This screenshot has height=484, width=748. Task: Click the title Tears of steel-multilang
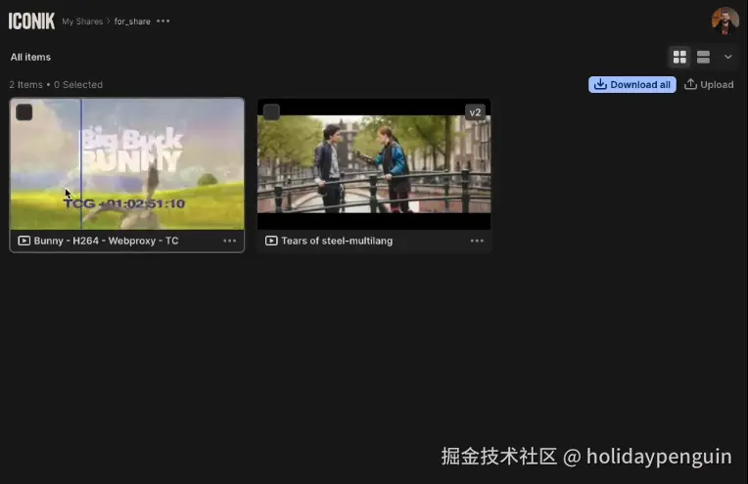337,241
